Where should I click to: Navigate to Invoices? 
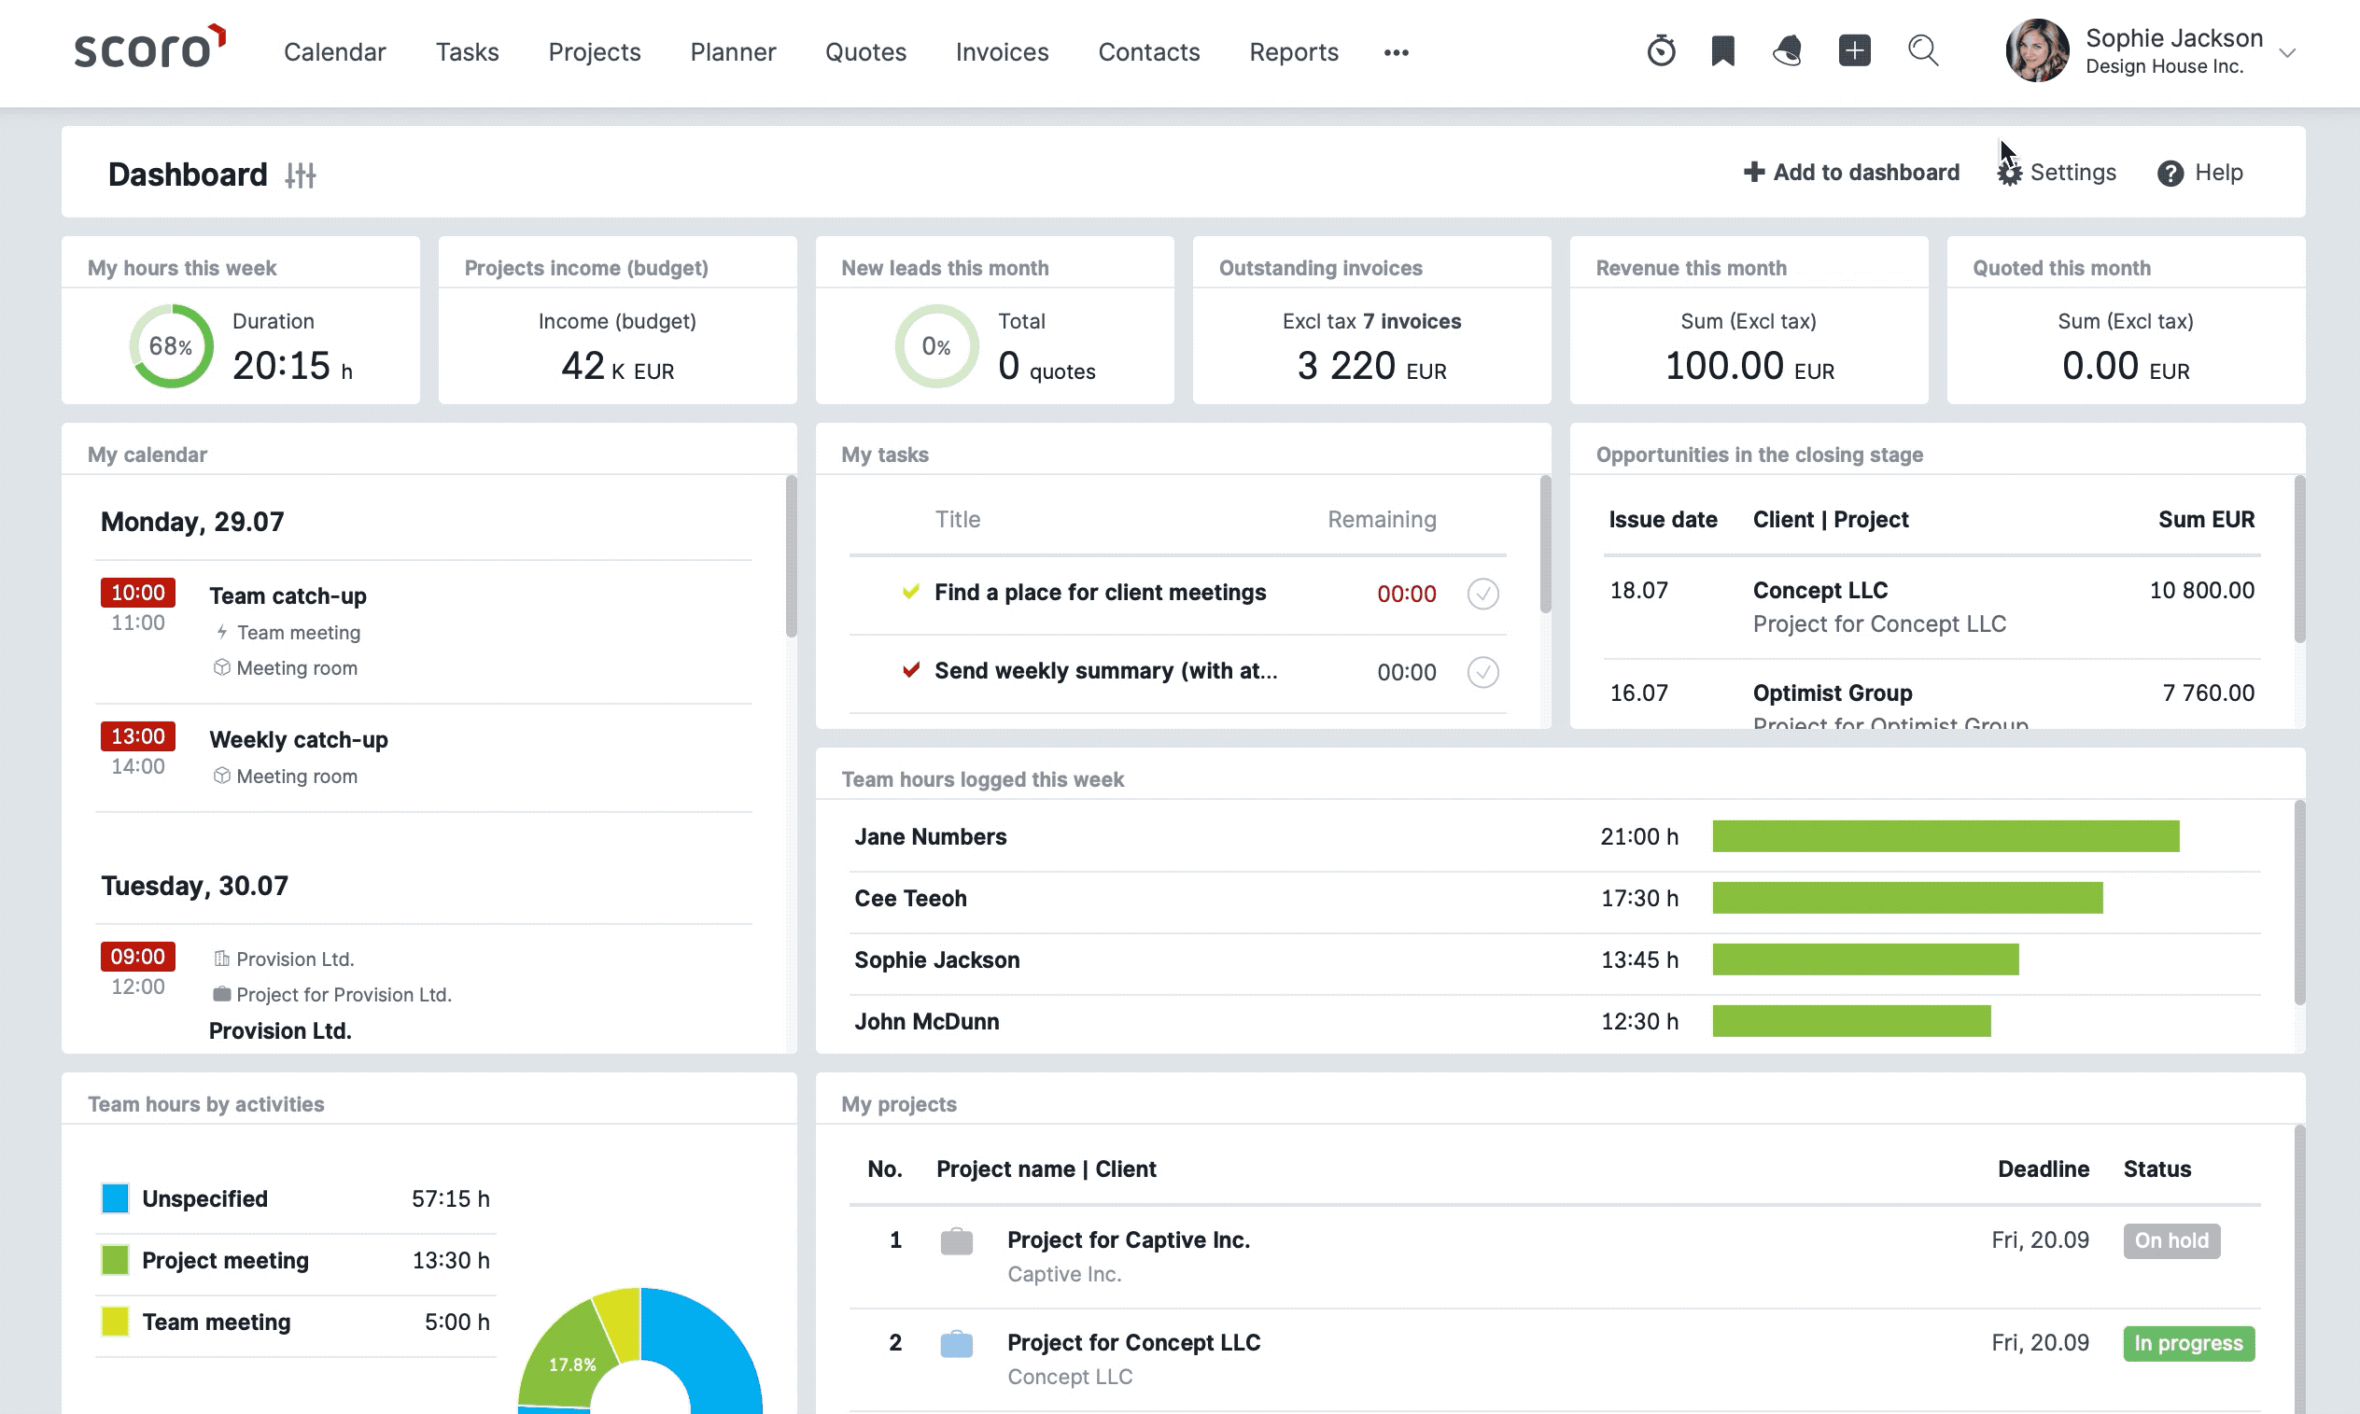pos(1002,51)
